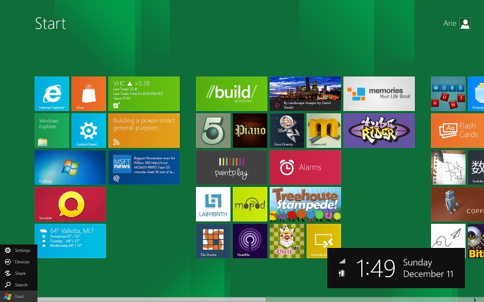Click the Arie user account picture
Viewport: 484px width, 302px height.
465,23
